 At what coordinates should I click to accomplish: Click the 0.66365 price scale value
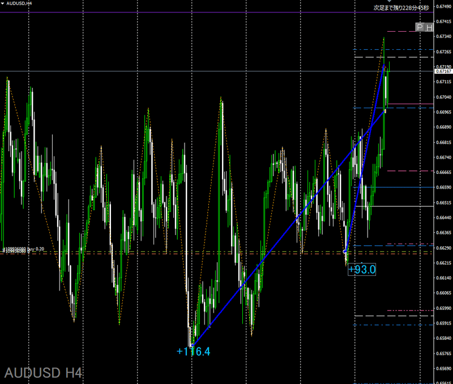pos(443,233)
